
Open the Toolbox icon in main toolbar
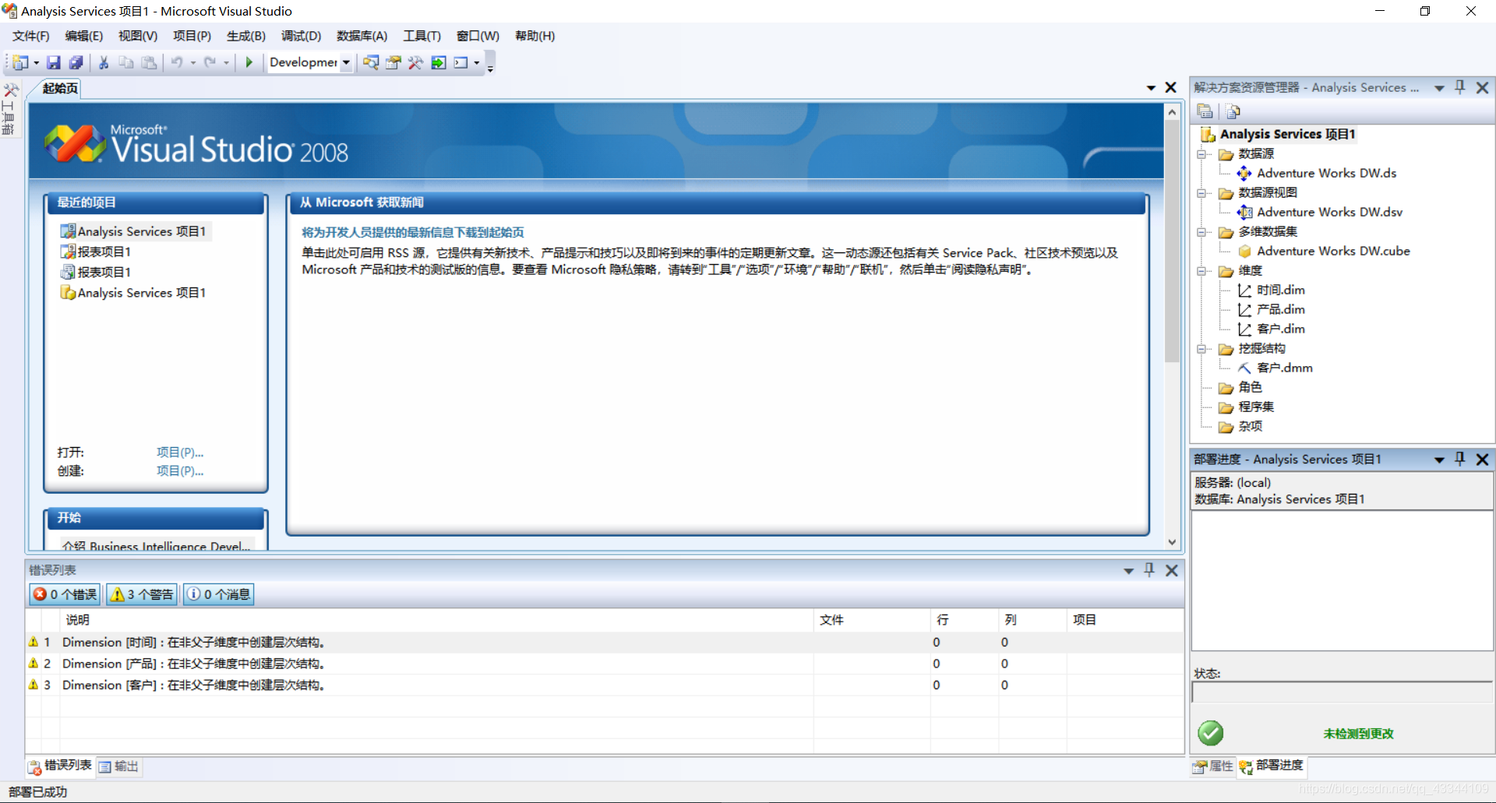[415, 62]
